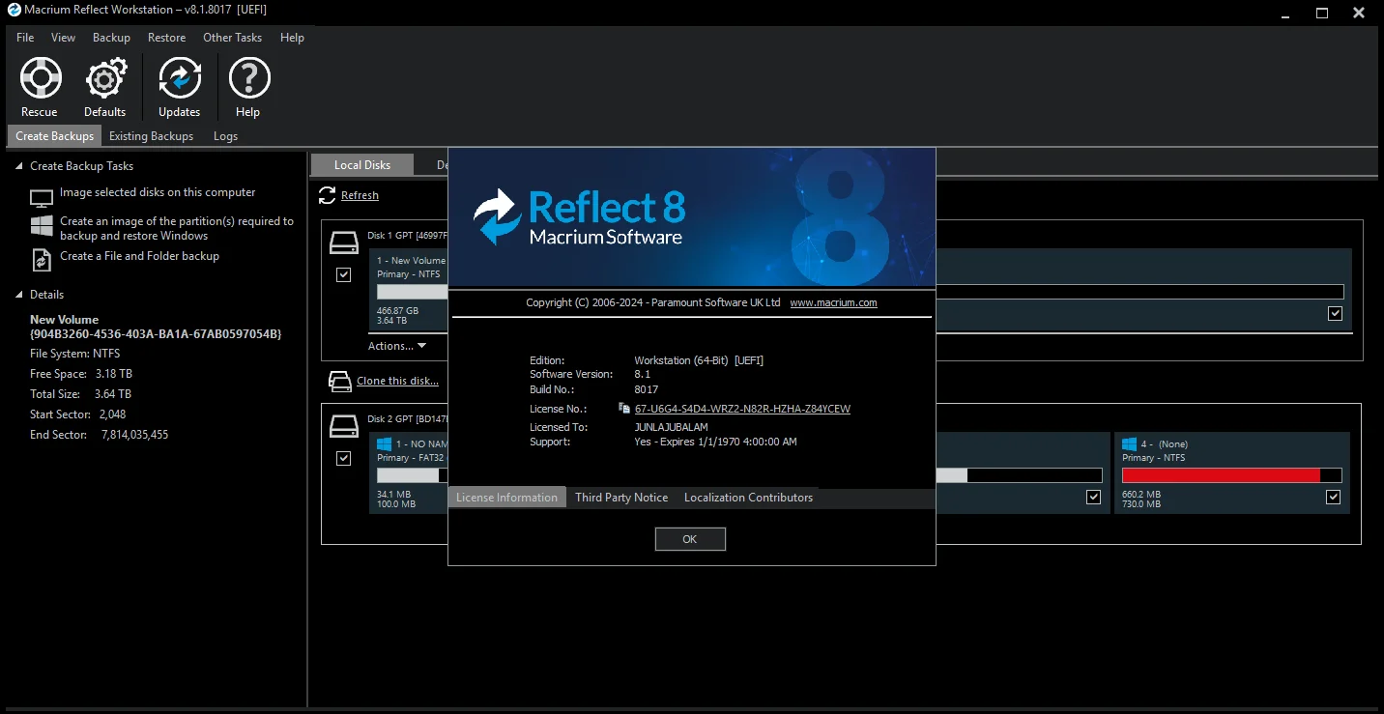Collapse the Details section
The height and width of the screenshot is (714, 1384).
click(19, 295)
